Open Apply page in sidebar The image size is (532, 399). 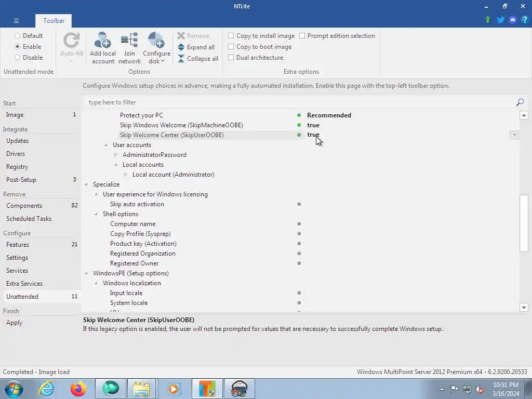pos(41,323)
